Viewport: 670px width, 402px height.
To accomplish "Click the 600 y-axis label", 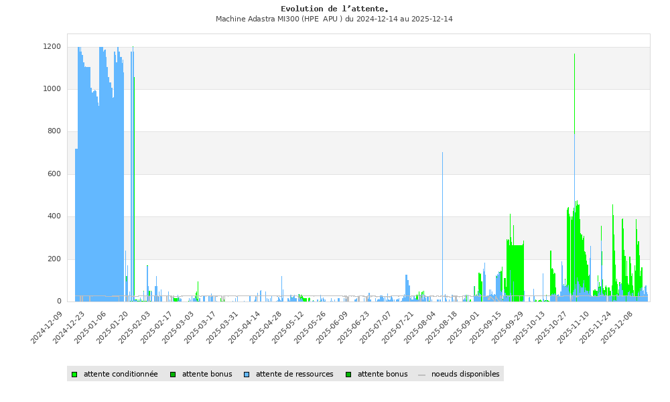I will point(54,174).
